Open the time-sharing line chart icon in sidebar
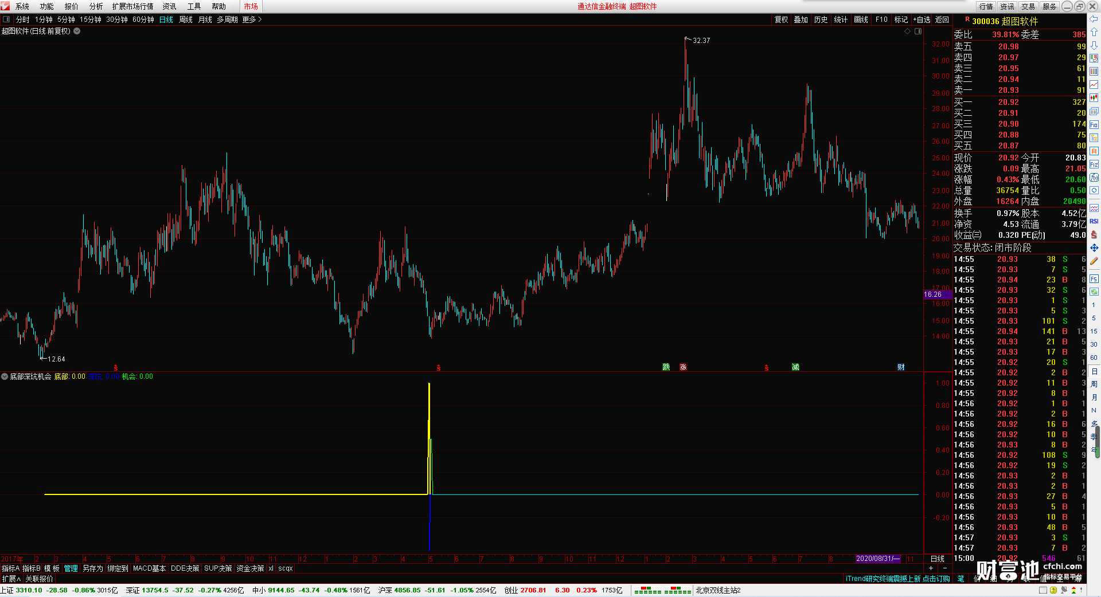 point(1094,85)
